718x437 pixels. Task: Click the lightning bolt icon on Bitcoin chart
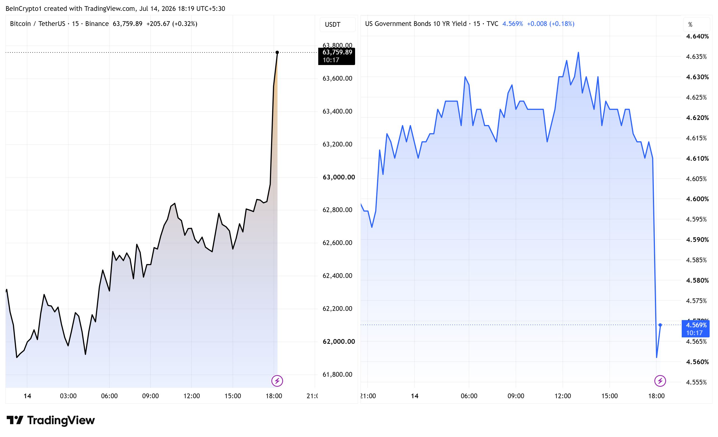click(277, 381)
